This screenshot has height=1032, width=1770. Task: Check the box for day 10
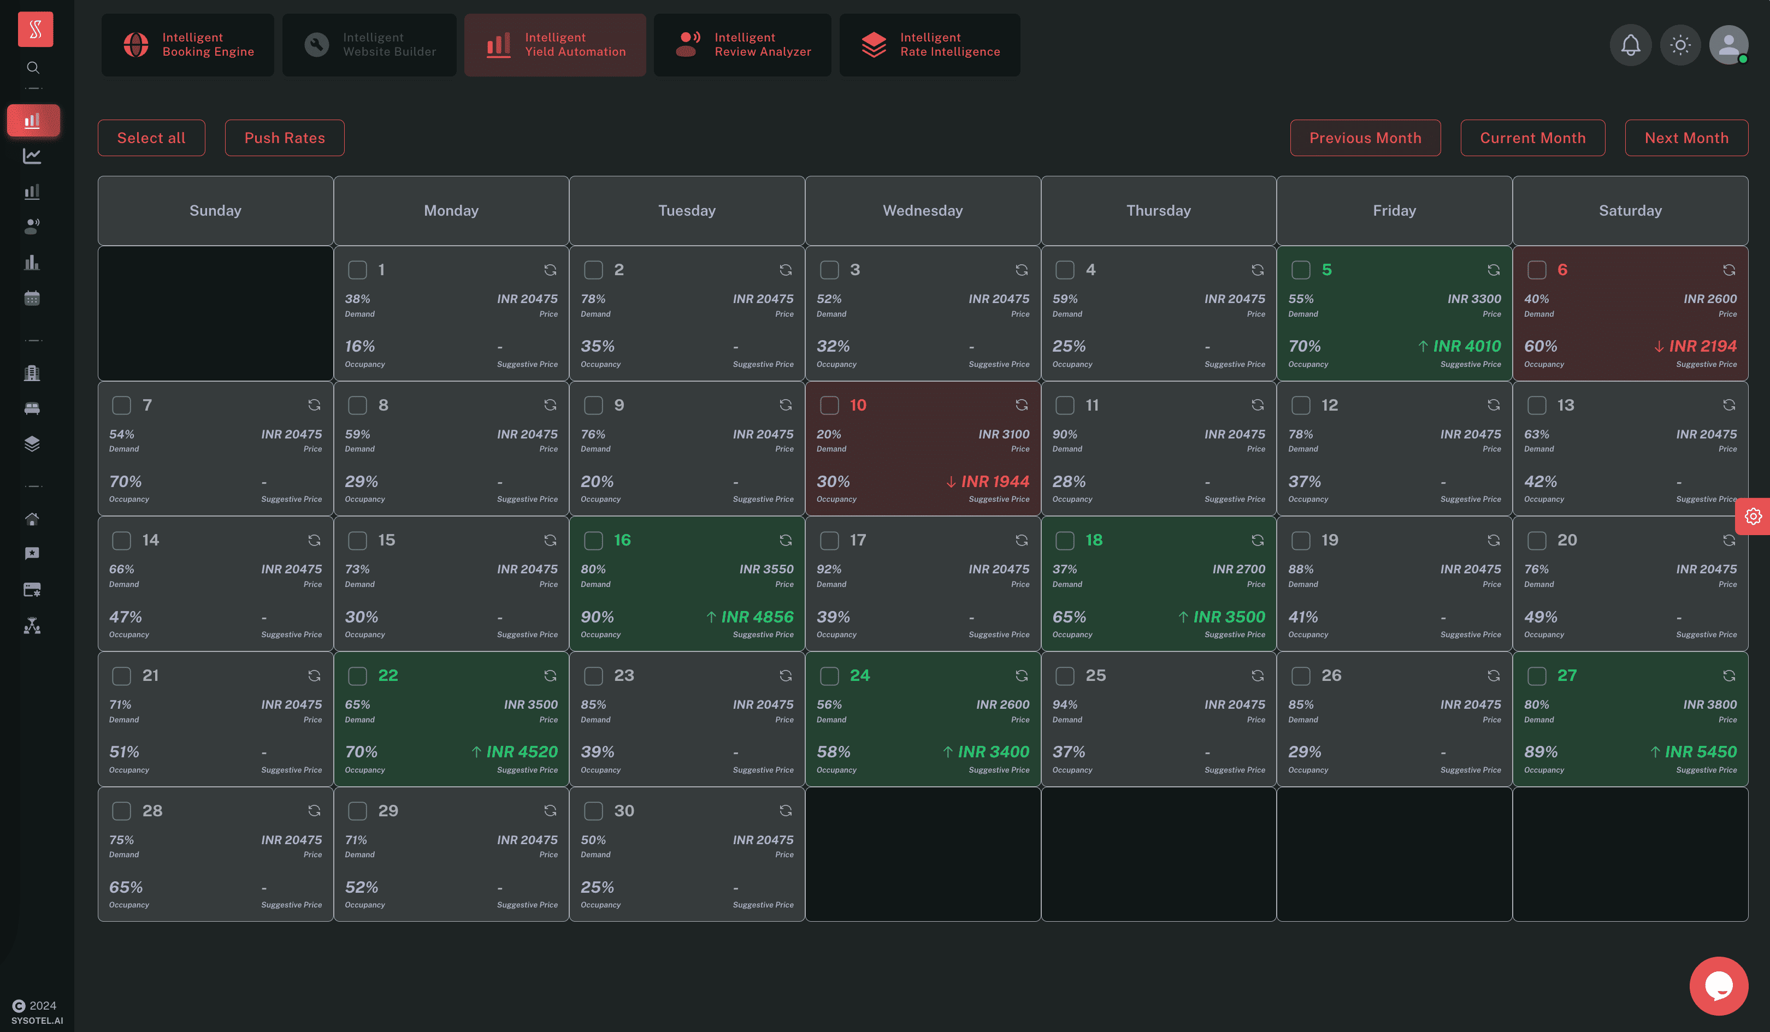[x=829, y=405]
